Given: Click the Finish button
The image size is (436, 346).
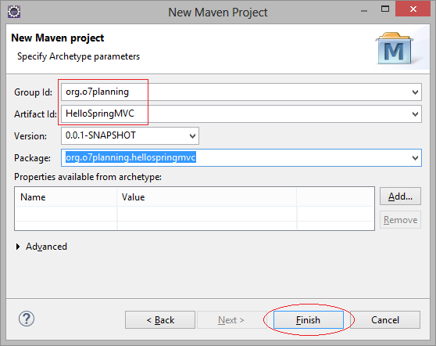Looking at the screenshot, I should 309,320.
